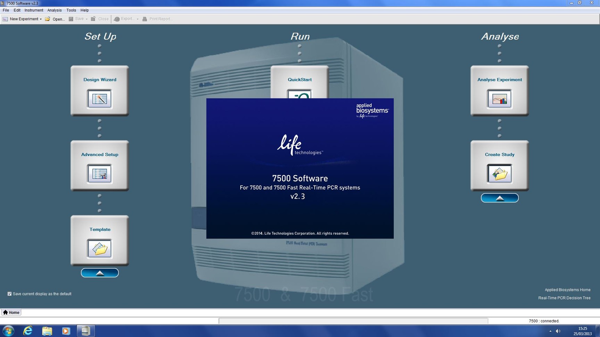
Task: Expand the Export dropdown arrow
Action: 137,19
